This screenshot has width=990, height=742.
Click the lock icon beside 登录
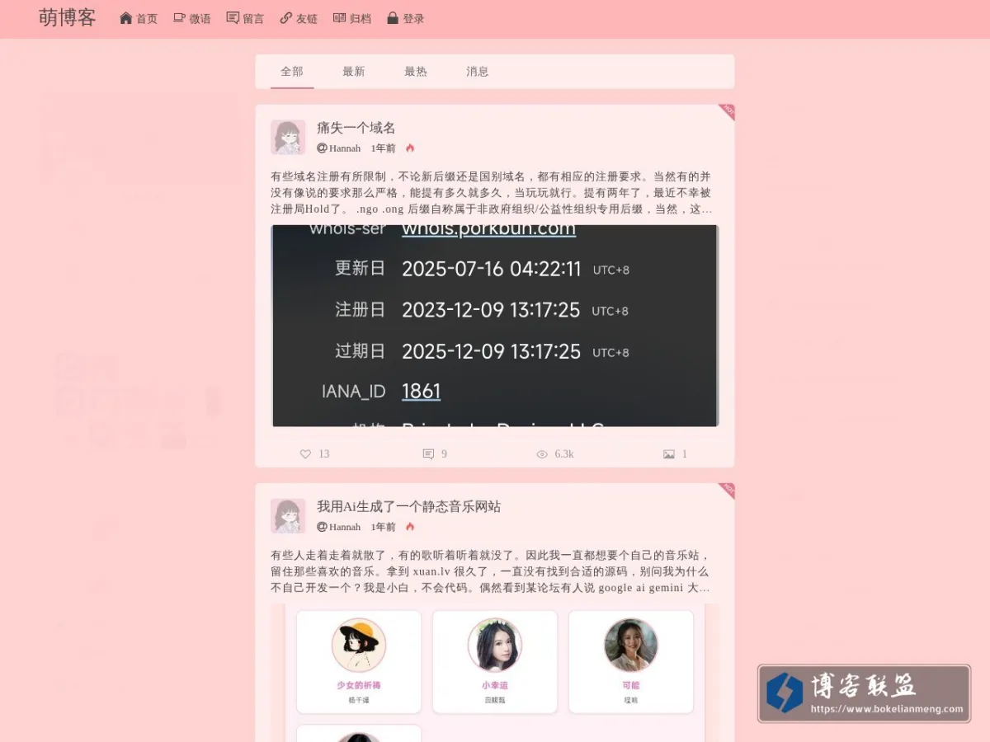click(x=393, y=17)
